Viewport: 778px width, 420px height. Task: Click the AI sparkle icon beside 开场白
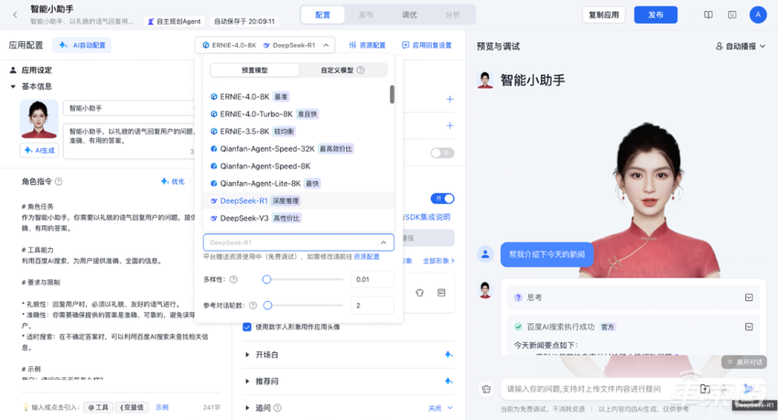click(448, 355)
